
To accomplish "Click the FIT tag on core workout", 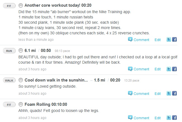I will click(9, 6).
